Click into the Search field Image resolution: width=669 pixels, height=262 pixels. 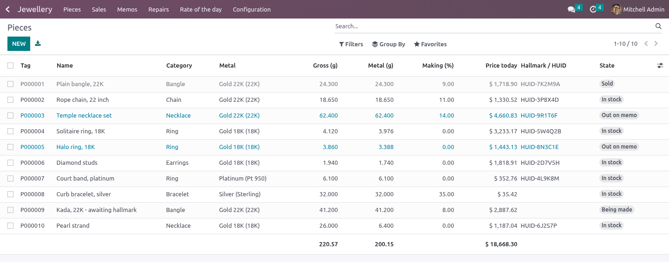click(x=492, y=26)
